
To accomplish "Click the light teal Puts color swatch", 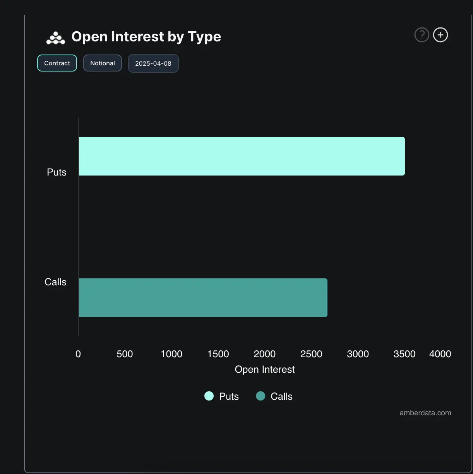I will (209, 396).
